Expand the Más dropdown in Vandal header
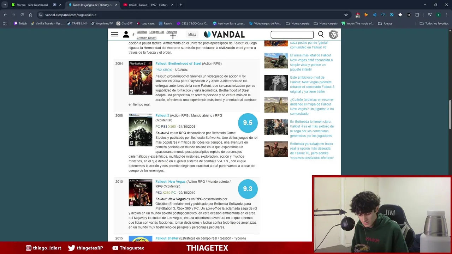This screenshot has width=452, height=254. coord(192,34)
